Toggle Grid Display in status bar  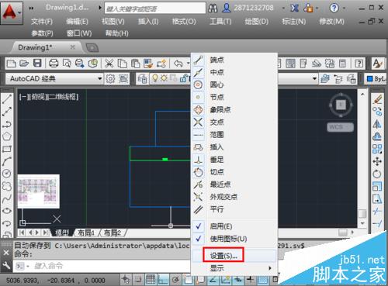[151, 280]
